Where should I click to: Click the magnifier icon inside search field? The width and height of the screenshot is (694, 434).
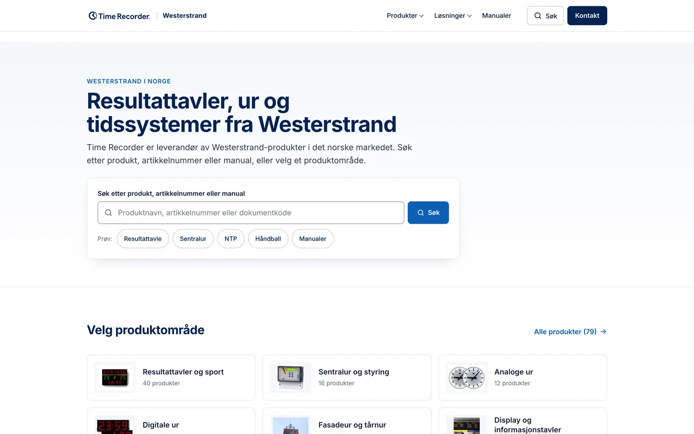pyautogui.click(x=108, y=213)
